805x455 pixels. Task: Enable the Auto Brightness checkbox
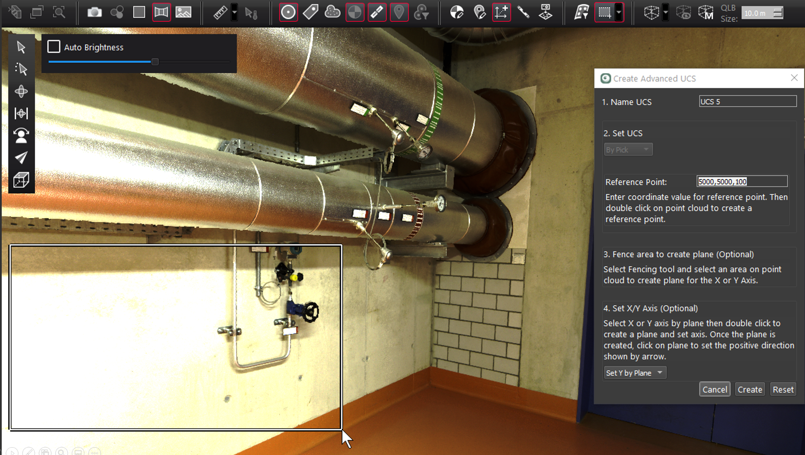pos(54,47)
